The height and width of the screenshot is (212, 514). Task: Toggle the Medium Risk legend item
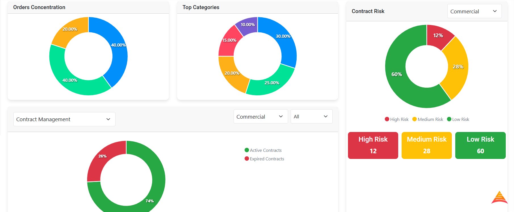428,119
